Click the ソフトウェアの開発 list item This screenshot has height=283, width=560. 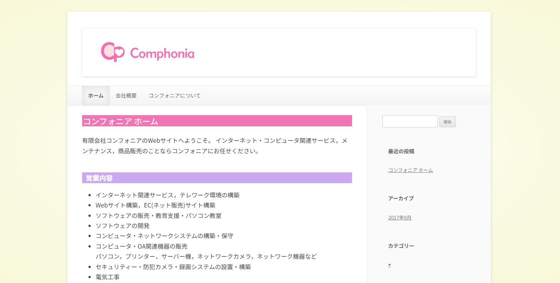tap(123, 226)
